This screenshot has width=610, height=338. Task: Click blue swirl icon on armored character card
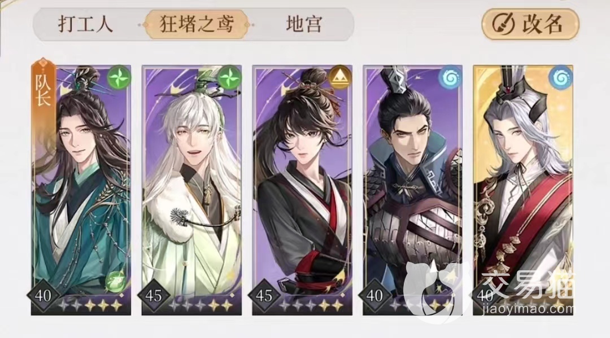(x=450, y=78)
